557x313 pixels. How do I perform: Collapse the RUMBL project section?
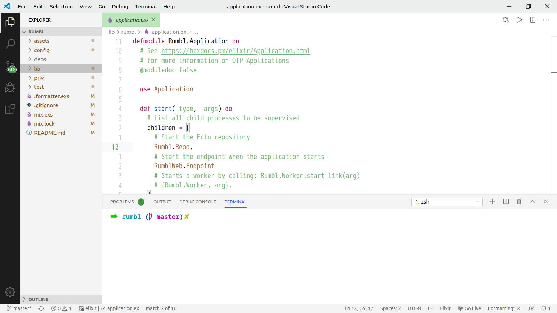tap(61, 32)
